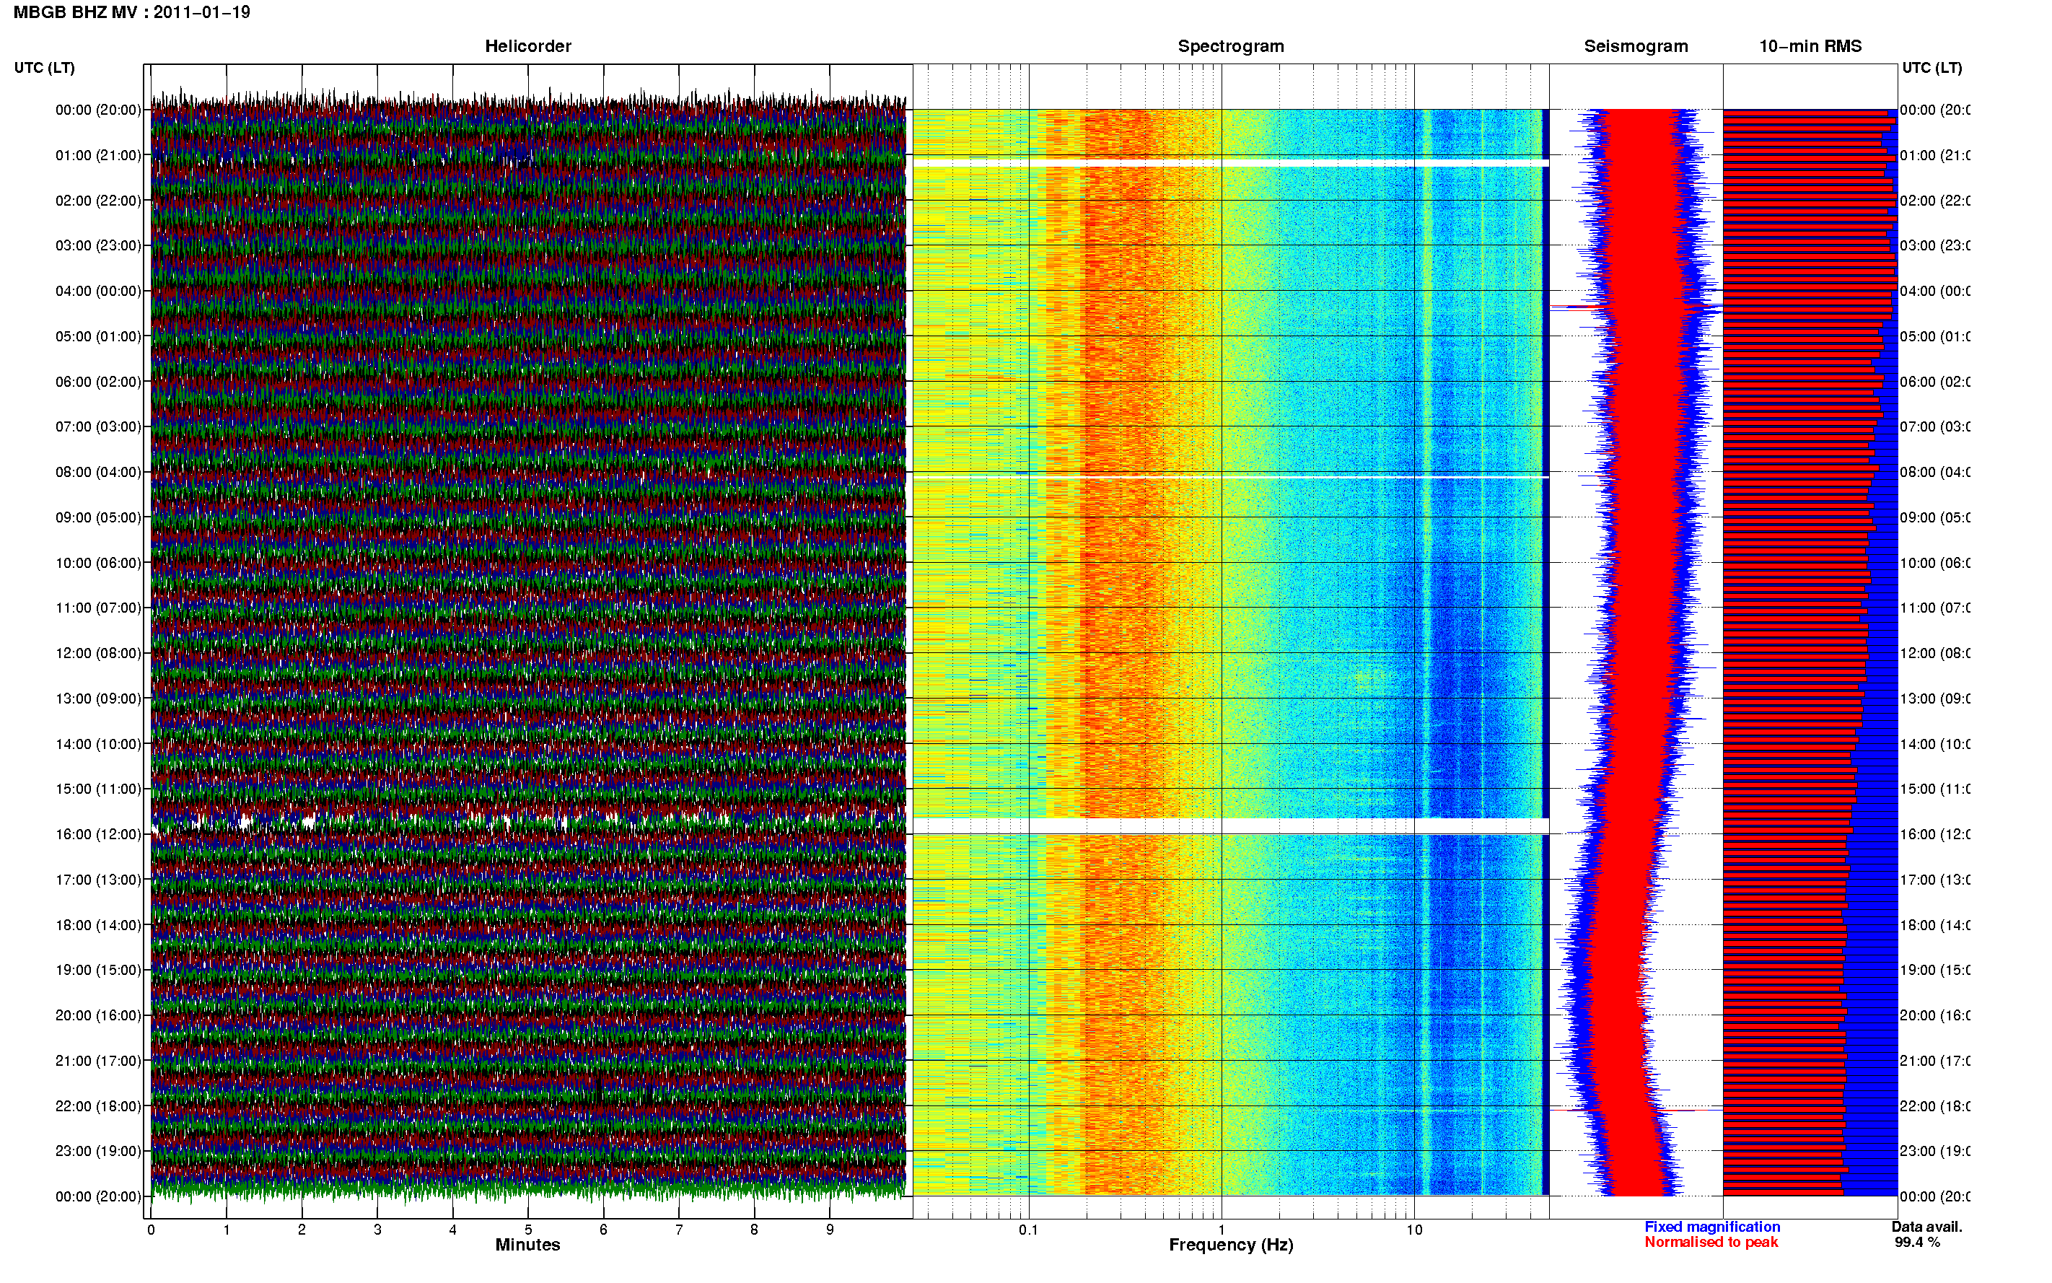Click the white gap band just after 01:00 in spectrogram
The image size is (2052, 1283).
point(1231,163)
